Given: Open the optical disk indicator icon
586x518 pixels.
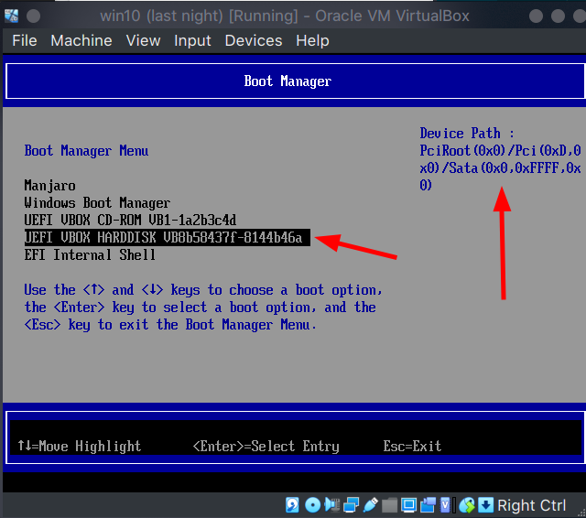Looking at the screenshot, I should 312,505.
